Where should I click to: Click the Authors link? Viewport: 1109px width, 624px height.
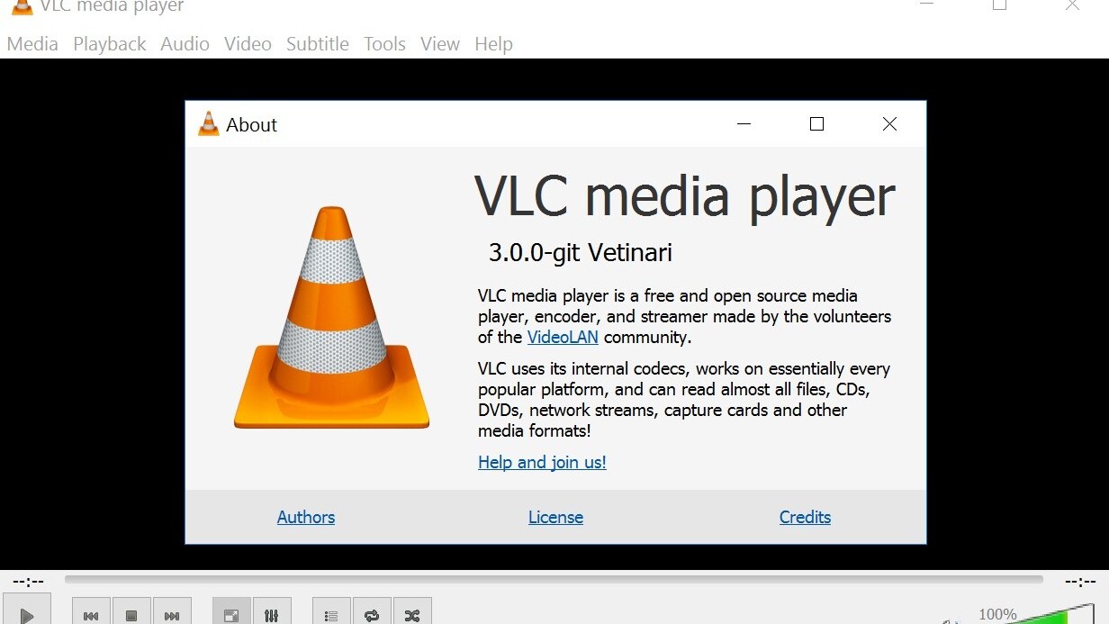click(306, 518)
